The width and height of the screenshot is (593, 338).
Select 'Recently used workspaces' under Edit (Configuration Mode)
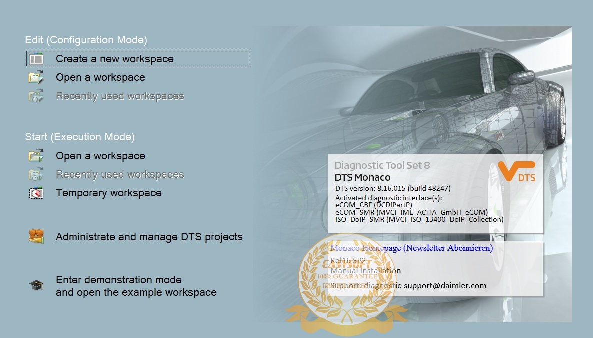120,96
